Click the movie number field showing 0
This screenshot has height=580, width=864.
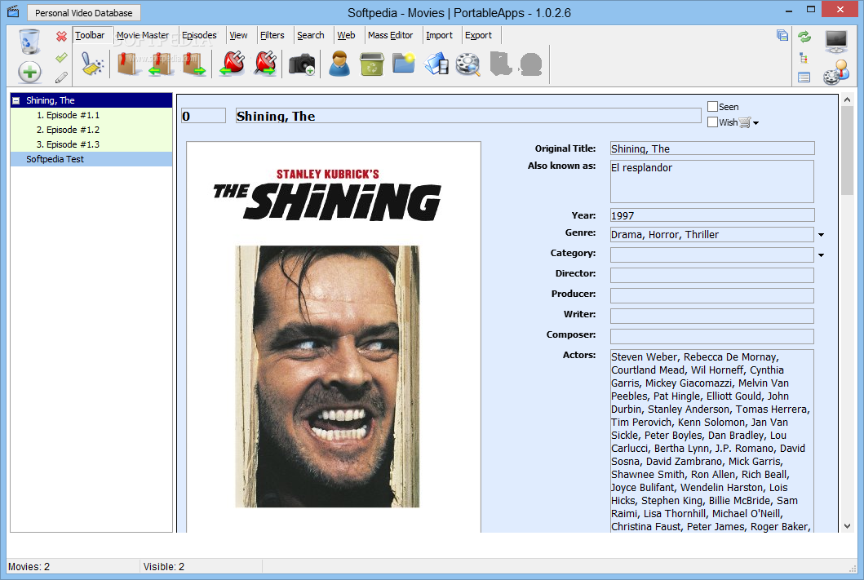[203, 116]
